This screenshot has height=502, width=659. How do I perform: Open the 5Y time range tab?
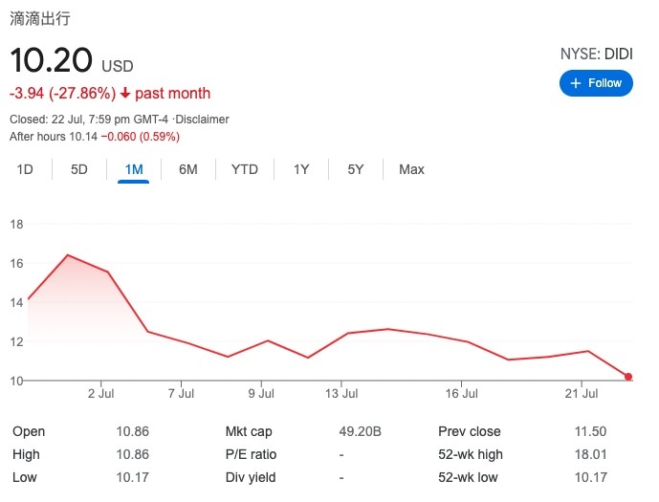pyautogui.click(x=355, y=169)
